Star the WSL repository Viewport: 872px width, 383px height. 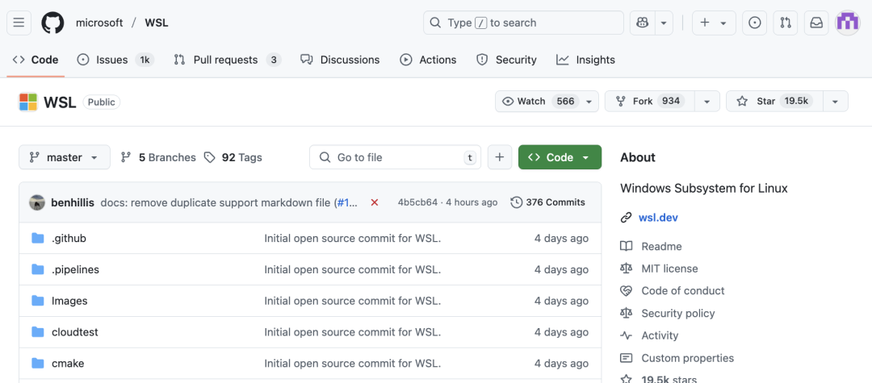773,101
